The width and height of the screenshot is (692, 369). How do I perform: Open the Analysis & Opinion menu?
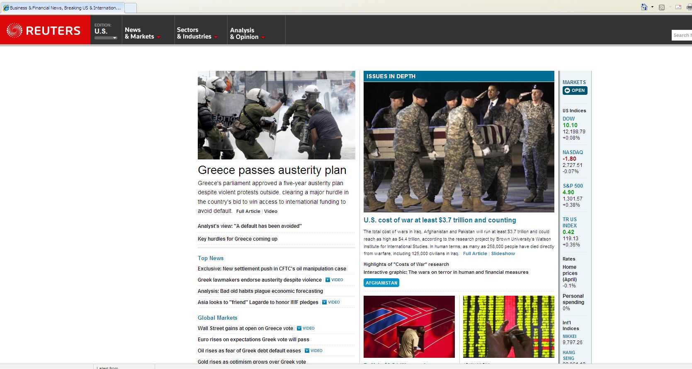click(247, 34)
